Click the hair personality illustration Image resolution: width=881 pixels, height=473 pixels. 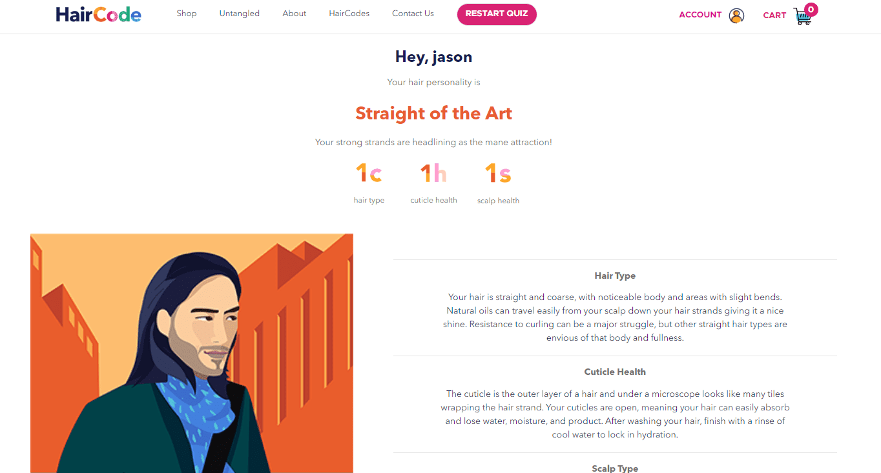click(x=192, y=353)
